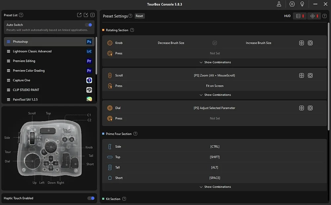Click the Photoshop Ps app icon
The height and width of the screenshot is (205, 331).
tap(89, 42)
